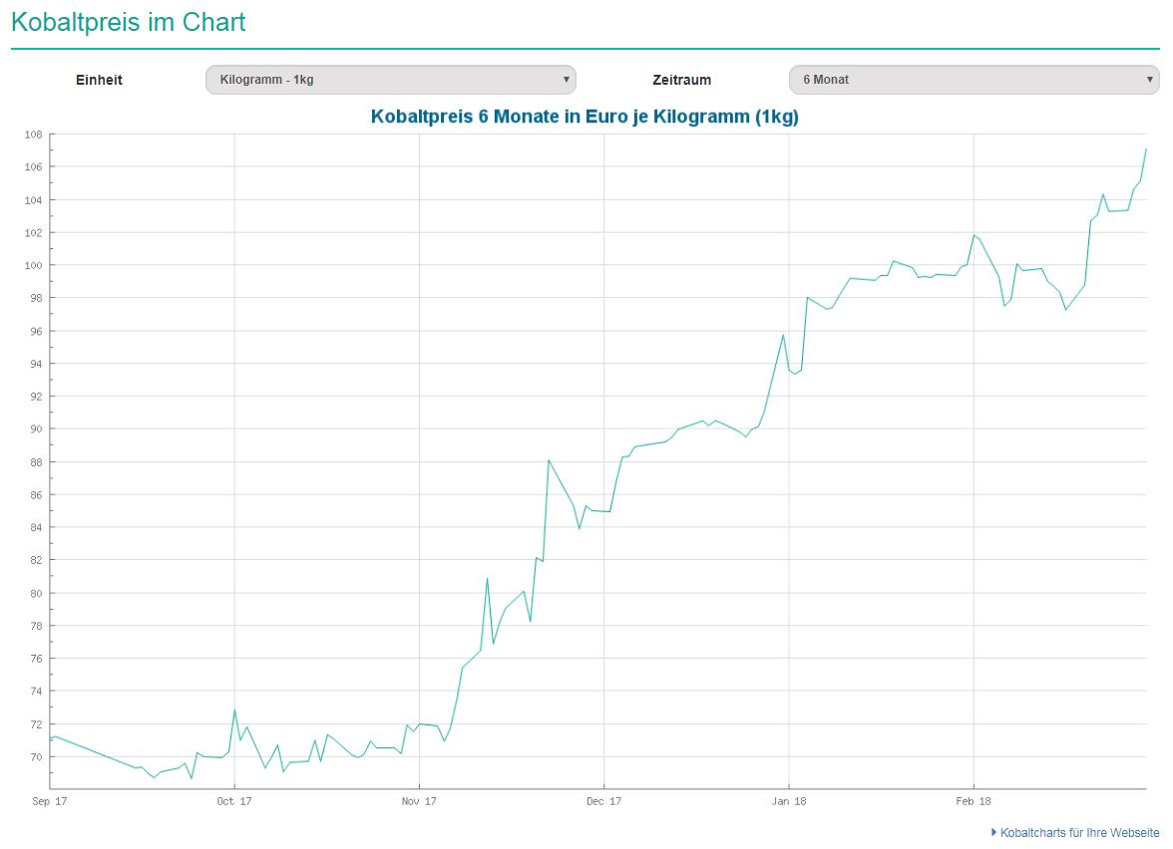The height and width of the screenshot is (849, 1173).
Task: Open the Kobaltcharts für Ihre Webseite link
Action: tap(1079, 831)
